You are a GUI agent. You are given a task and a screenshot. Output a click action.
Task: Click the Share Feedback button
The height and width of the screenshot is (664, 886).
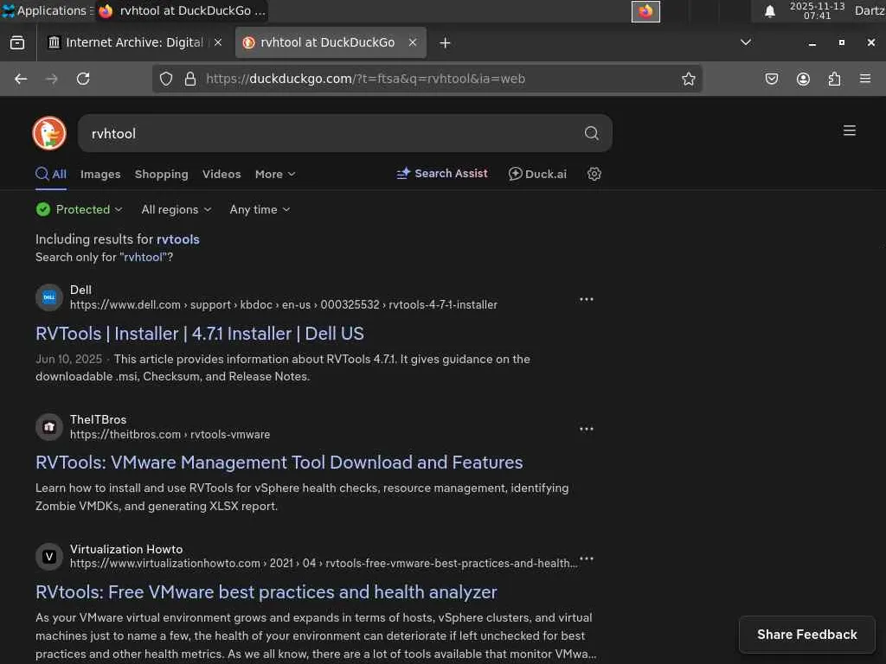[x=807, y=635]
